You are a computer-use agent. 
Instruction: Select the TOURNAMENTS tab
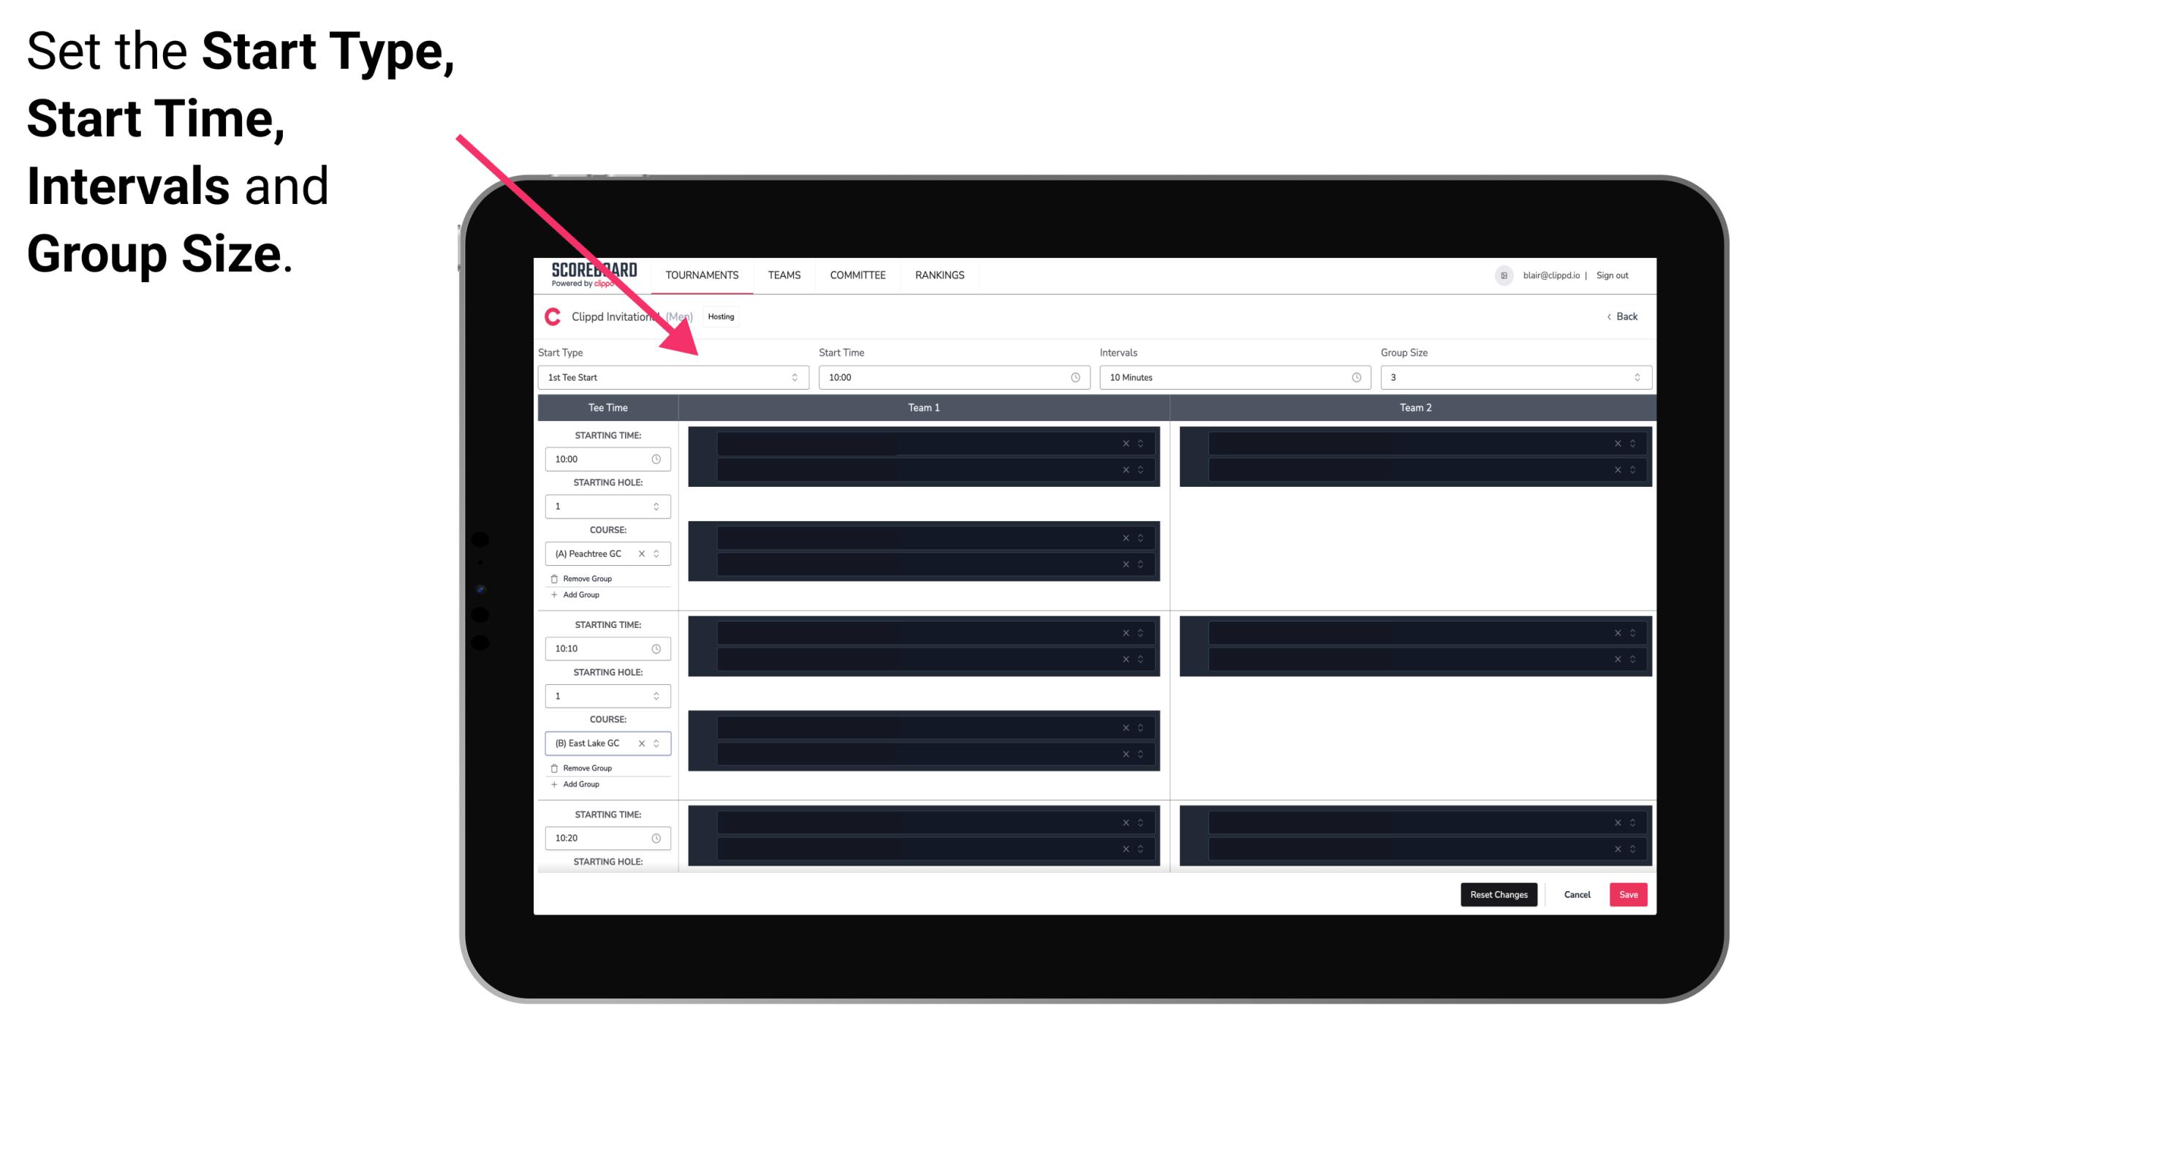pyautogui.click(x=702, y=275)
